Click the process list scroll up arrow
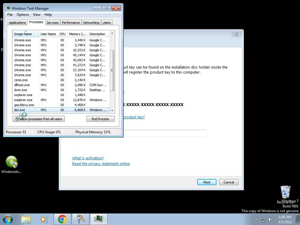The width and height of the screenshot is (300, 225). click(112, 33)
